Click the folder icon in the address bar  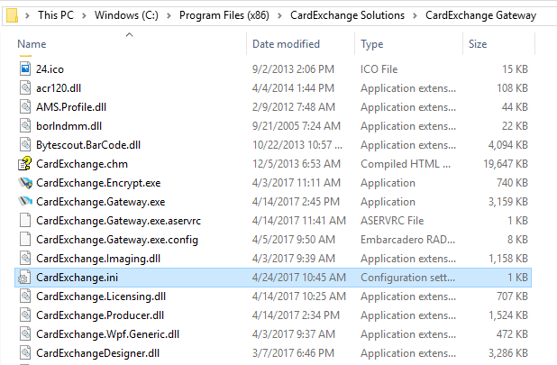point(12,15)
